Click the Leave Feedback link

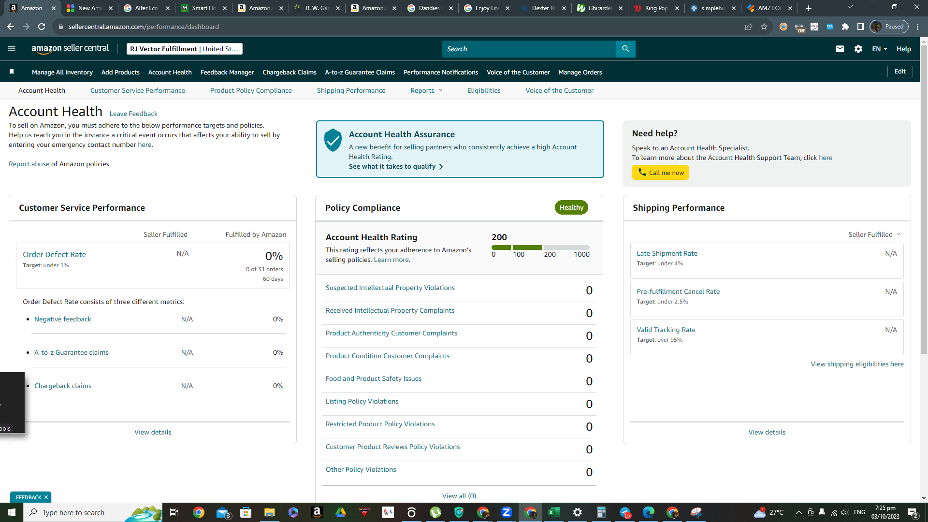[133, 114]
